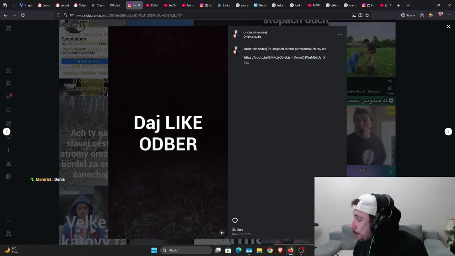This screenshot has height=256, width=455.
Task: Open the list all tabs dropdown
Action: pyautogui.click(x=408, y=5)
